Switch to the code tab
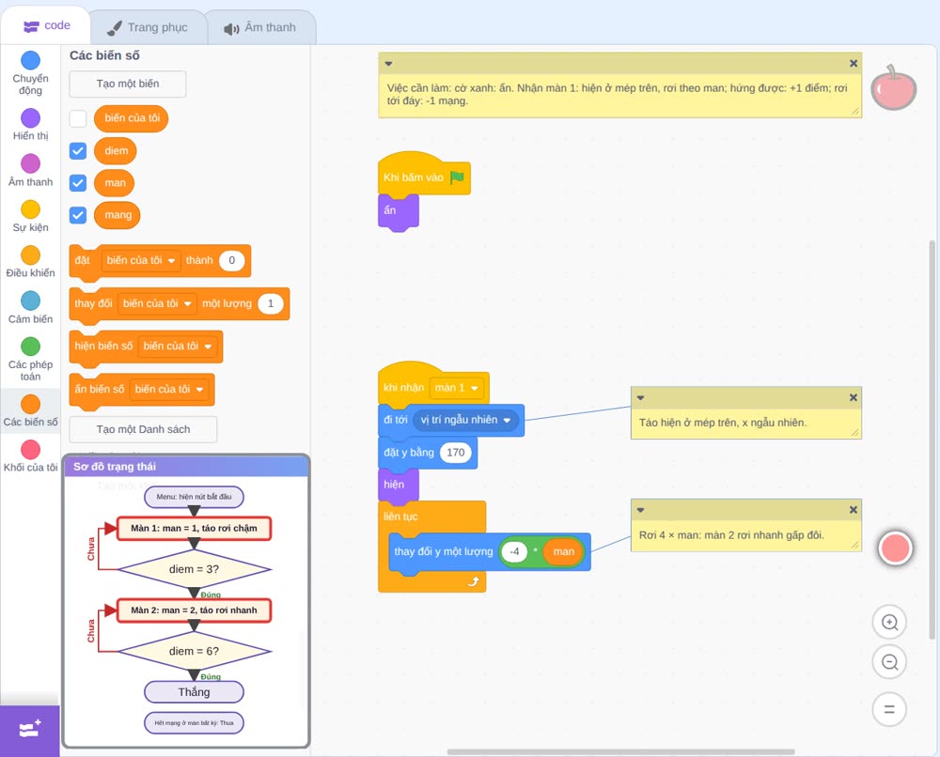 pyautogui.click(x=46, y=25)
